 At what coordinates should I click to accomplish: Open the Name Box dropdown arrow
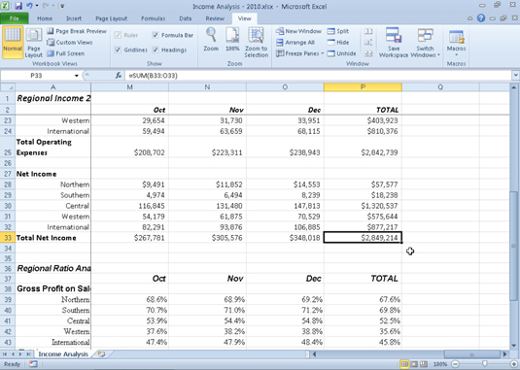coord(76,76)
